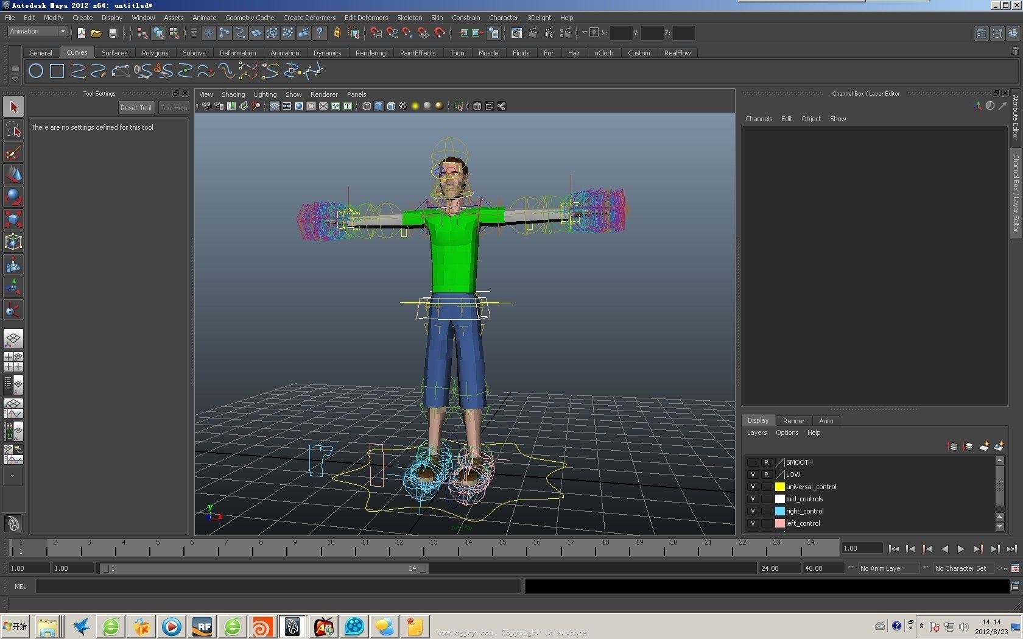Select the Rotate tool sphere icon
The width and height of the screenshot is (1023, 639).
pyautogui.click(x=13, y=197)
